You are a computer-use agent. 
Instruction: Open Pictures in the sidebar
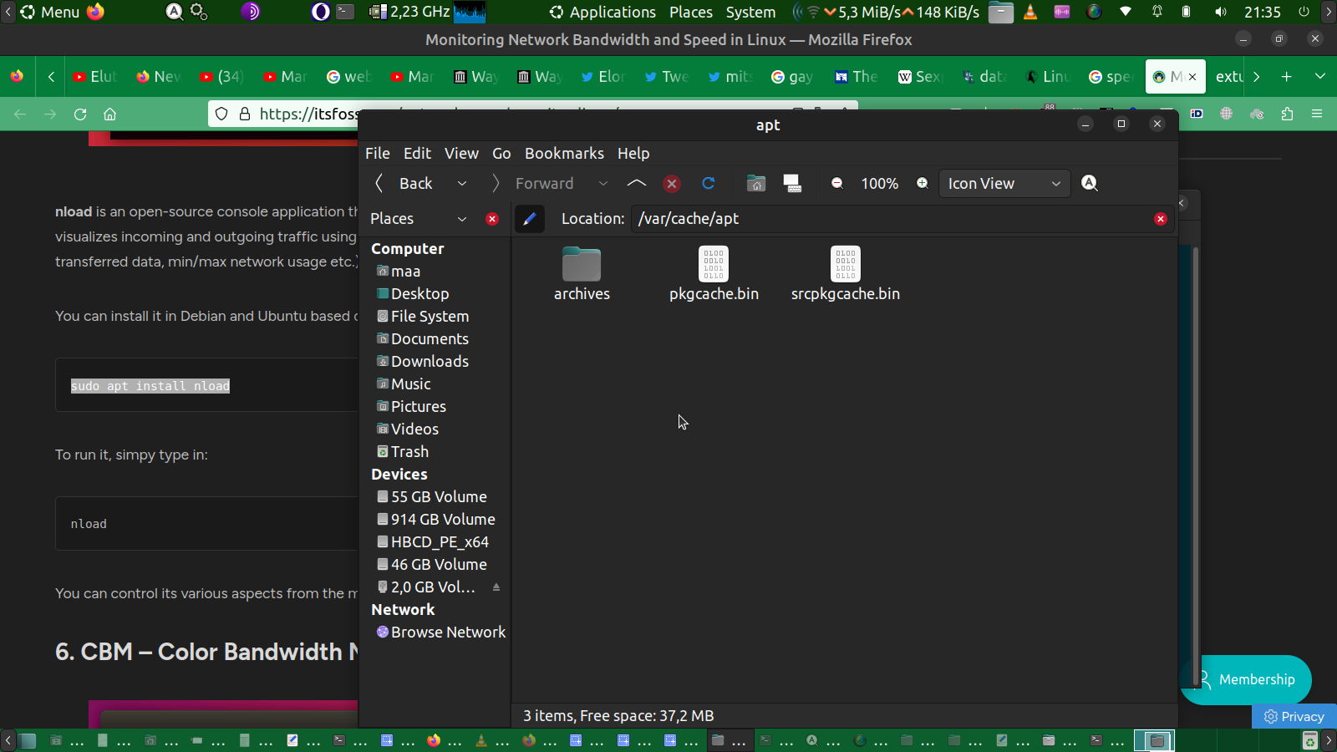click(411, 407)
